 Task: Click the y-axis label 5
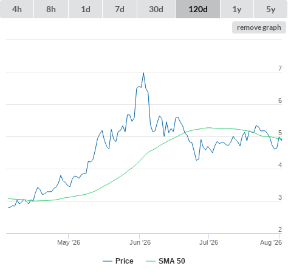[x=280, y=133]
